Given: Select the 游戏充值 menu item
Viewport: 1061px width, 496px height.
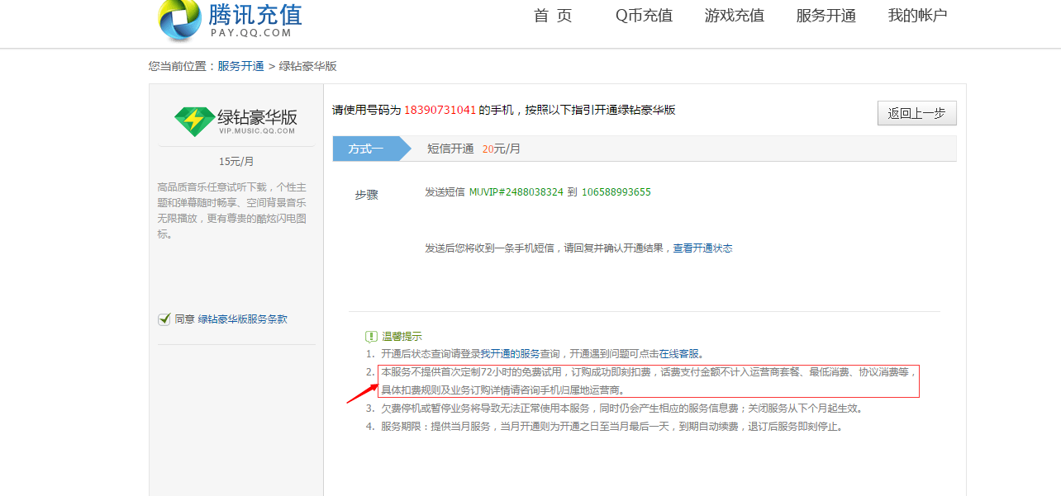Looking at the screenshot, I should [x=735, y=15].
